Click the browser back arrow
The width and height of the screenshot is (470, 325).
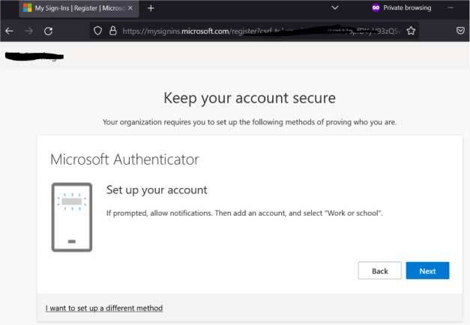click(x=9, y=31)
